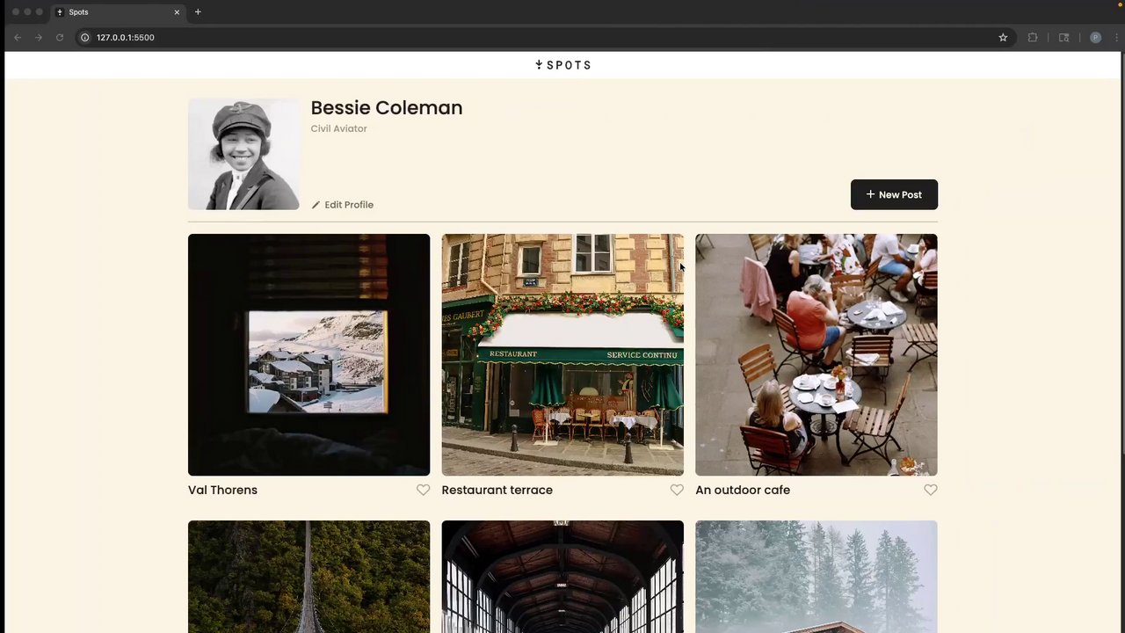
Task: Toggle the heart on Restaurant terrace card
Action: pos(677,491)
